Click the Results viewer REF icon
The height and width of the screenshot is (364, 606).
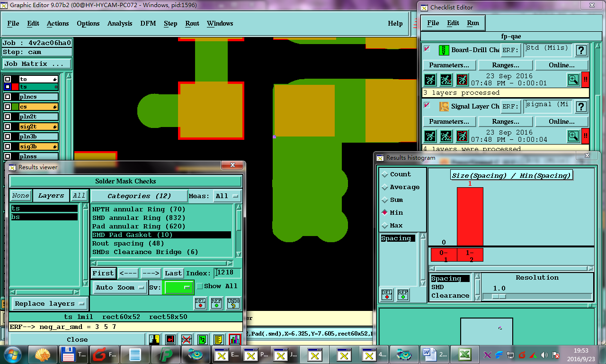coord(216,303)
